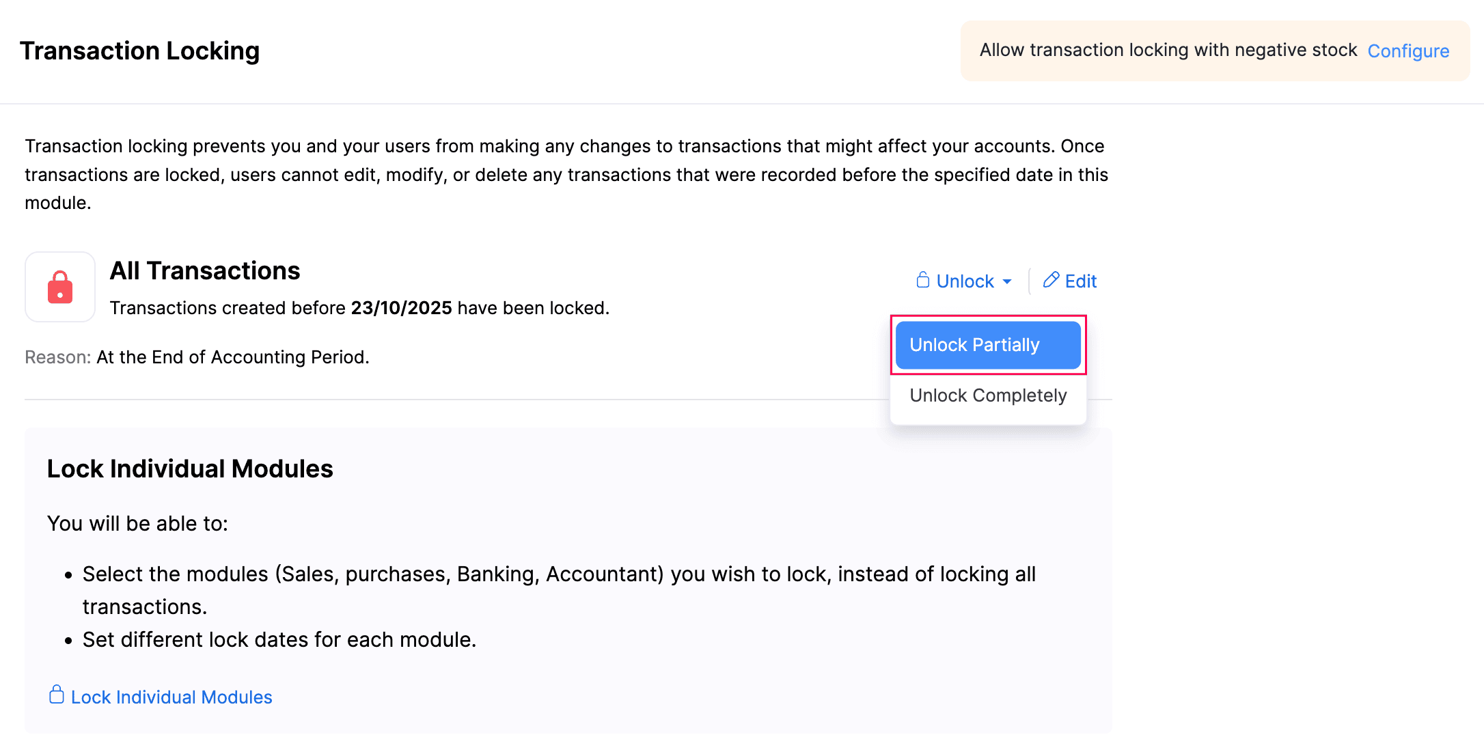Click the highlighted Unlock Partially option

(x=987, y=345)
